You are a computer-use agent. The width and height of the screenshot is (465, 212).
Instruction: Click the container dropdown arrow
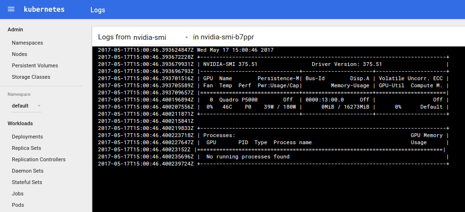(187, 37)
